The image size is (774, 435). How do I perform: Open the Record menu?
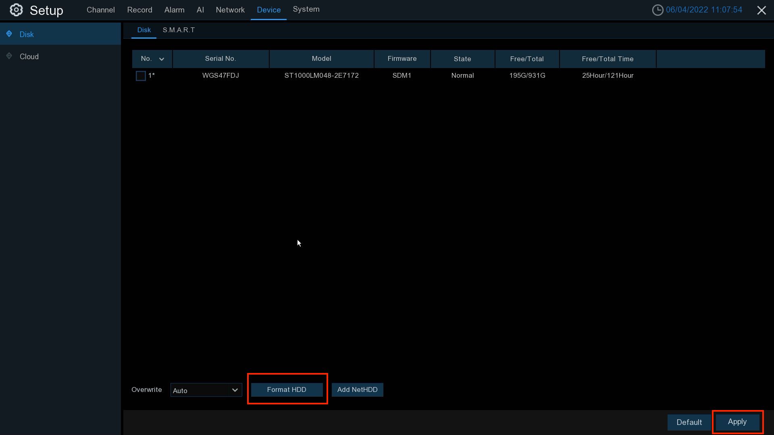coord(139,10)
